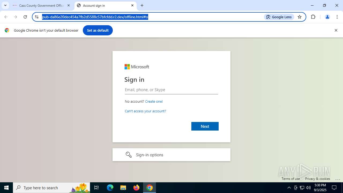Click the footer ellipsis more options
Image resolution: width=343 pixels, height=193 pixels.
tap(338, 179)
